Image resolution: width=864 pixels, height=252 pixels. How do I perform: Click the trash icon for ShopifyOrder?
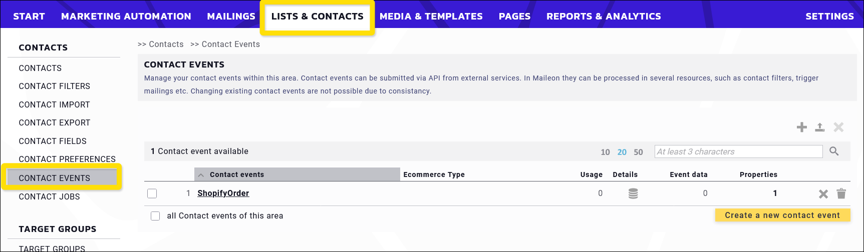pos(841,193)
